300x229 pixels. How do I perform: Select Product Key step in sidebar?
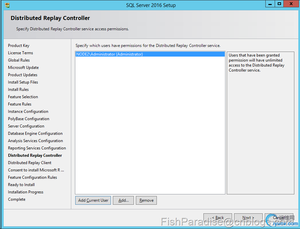(19, 46)
